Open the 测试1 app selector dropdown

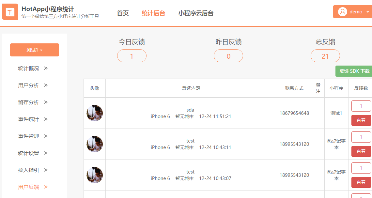click(35, 50)
